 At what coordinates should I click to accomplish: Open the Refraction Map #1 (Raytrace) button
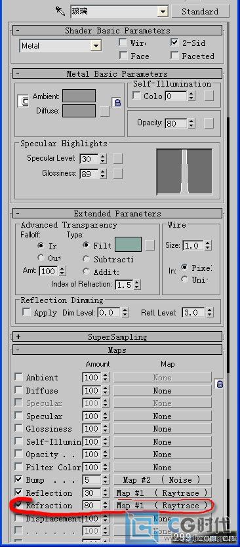163,505
